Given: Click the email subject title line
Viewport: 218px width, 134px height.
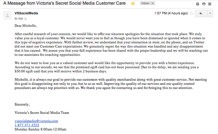Looking at the screenshot, I should tap(64, 3).
